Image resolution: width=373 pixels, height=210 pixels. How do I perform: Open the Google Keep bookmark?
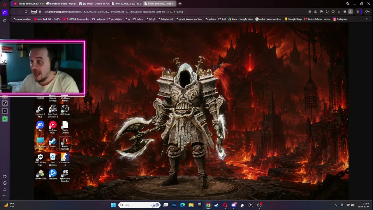293,19
